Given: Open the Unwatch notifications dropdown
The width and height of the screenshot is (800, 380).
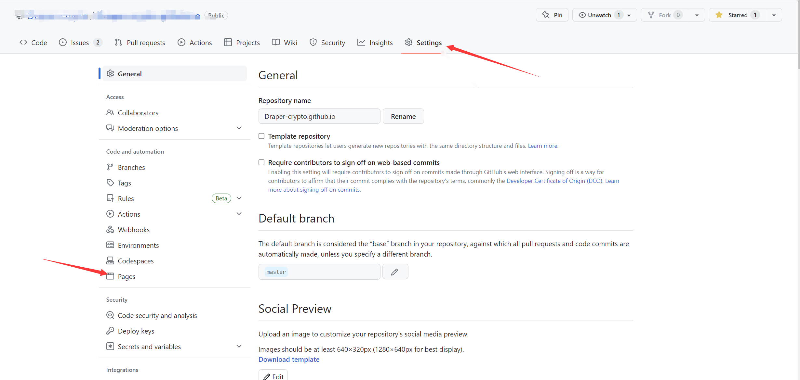Looking at the screenshot, I should 629,15.
